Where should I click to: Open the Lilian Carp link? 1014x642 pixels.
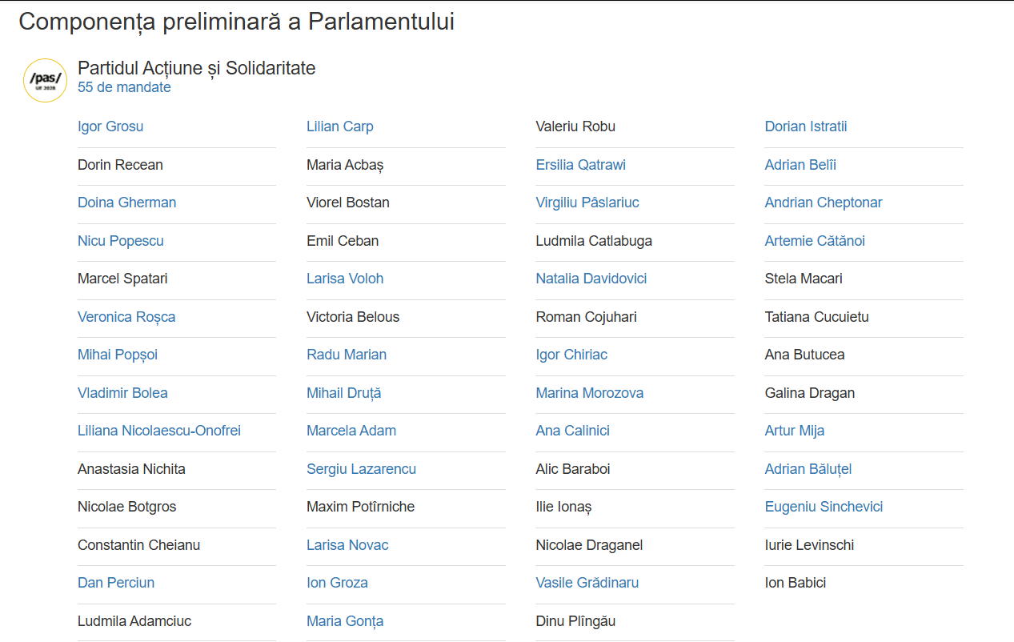[340, 126]
